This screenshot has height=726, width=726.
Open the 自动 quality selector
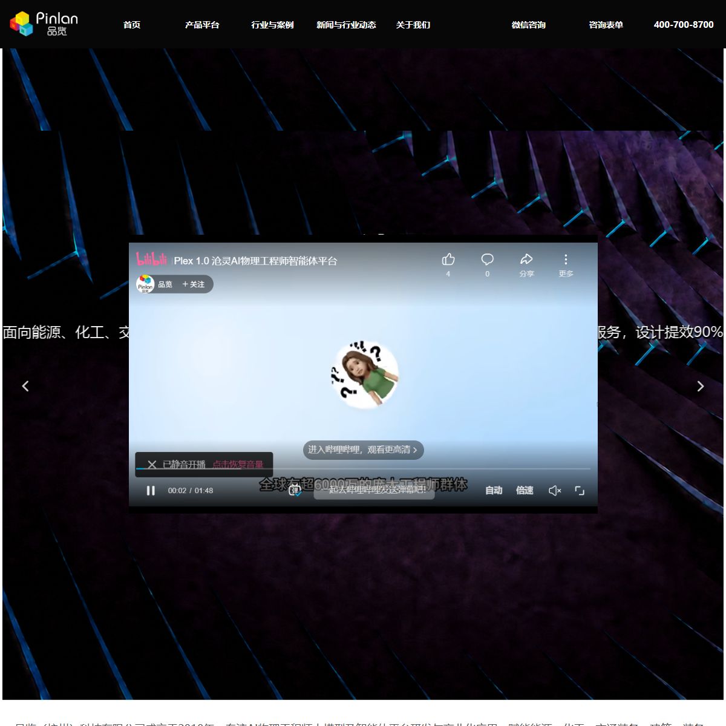click(494, 491)
